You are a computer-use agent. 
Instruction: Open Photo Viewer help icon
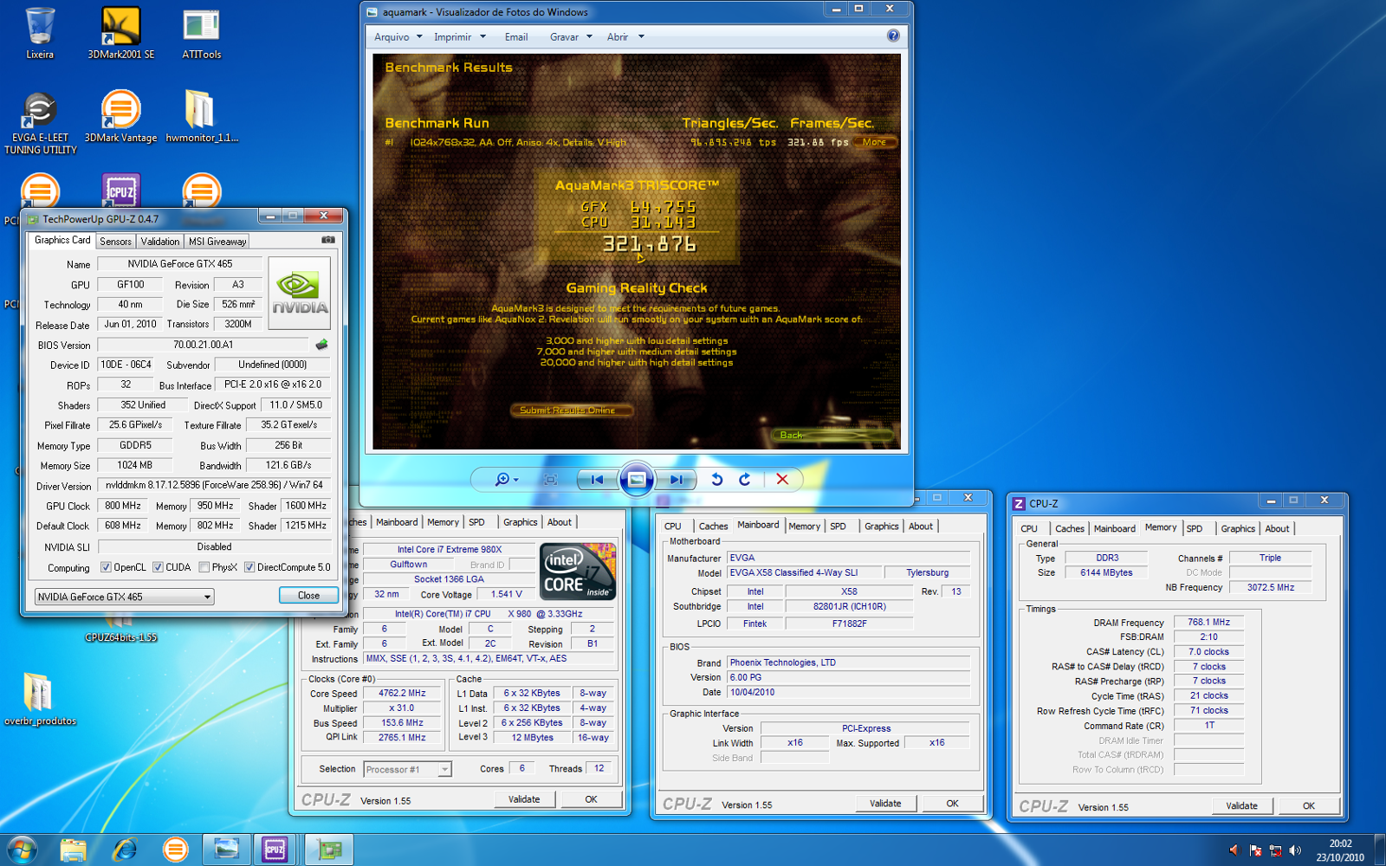click(893, 36)
